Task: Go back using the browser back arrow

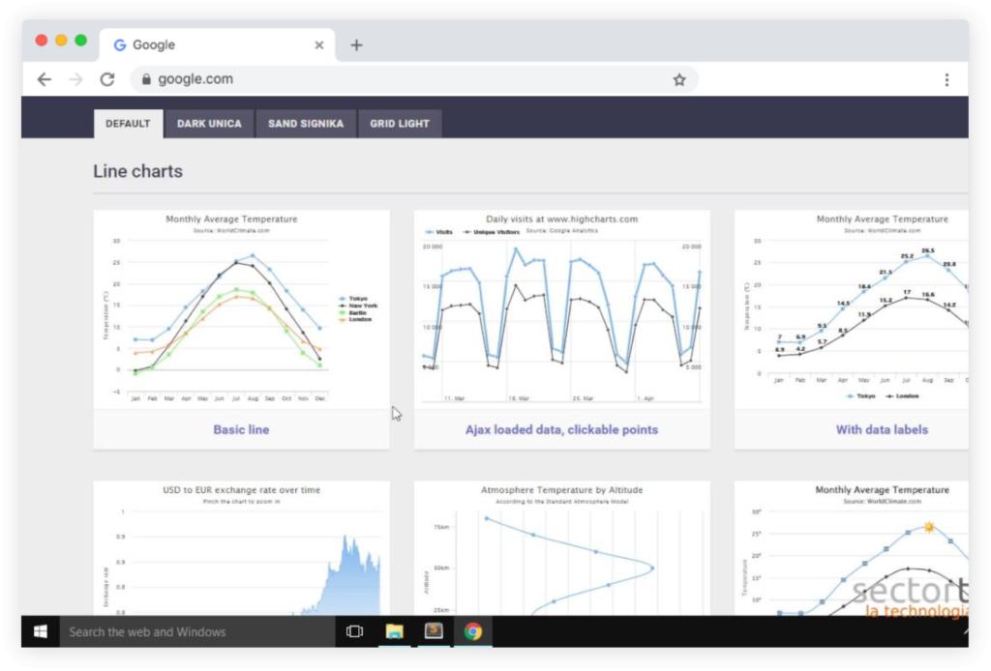Action: tap(45, 79)
